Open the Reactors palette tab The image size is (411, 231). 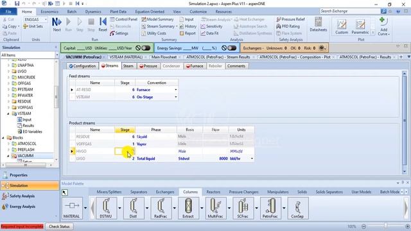pyautogui.click(x=213, y=192)
